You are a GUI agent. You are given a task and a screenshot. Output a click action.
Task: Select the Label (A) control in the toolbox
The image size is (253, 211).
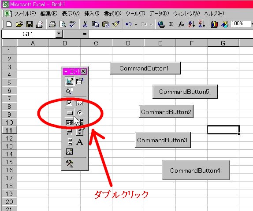80,142
